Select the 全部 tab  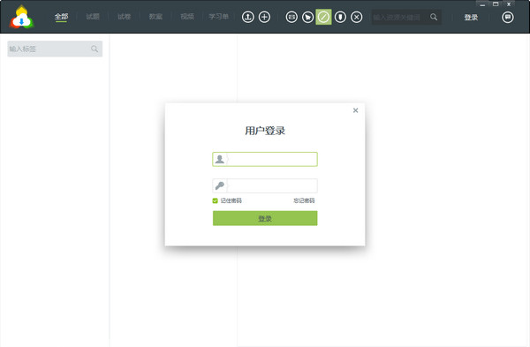point(61,17)
